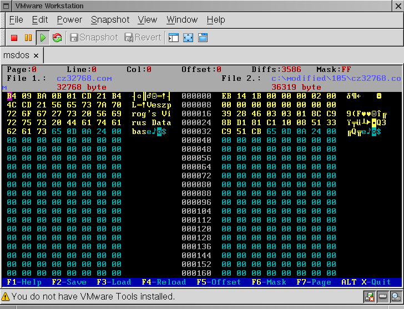
Task: Click F7-Page in the bottom bar
Action: point(314,282)
